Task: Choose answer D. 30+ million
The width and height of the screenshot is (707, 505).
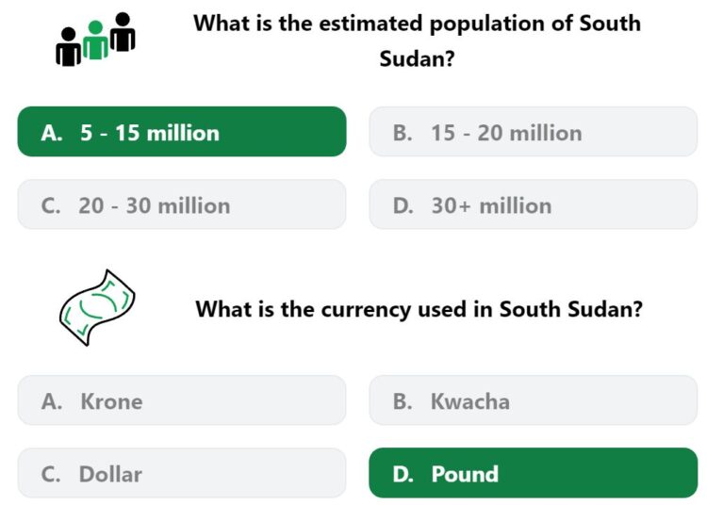Action: pos(533,204)
